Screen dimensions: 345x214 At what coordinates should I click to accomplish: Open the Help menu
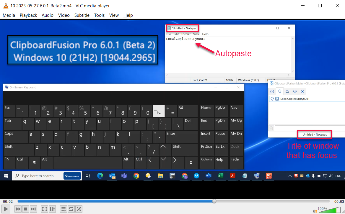coord(128,15)
